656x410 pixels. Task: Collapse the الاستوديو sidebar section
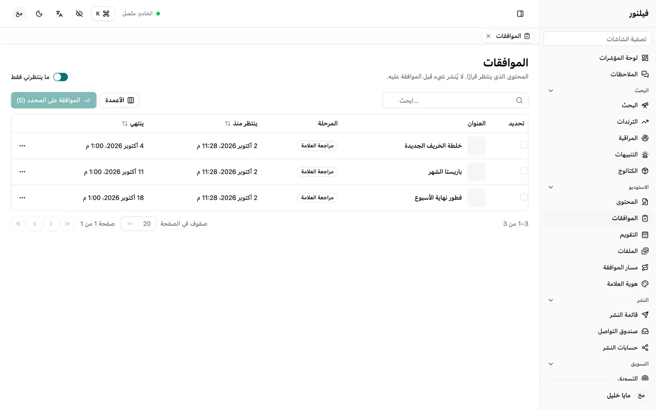[551, 187]
